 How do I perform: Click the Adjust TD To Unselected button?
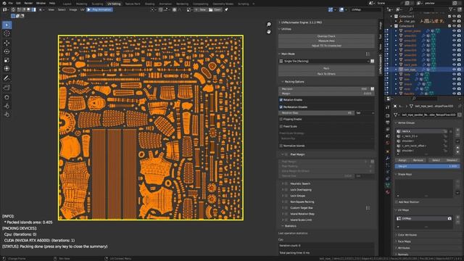[326, 46]
